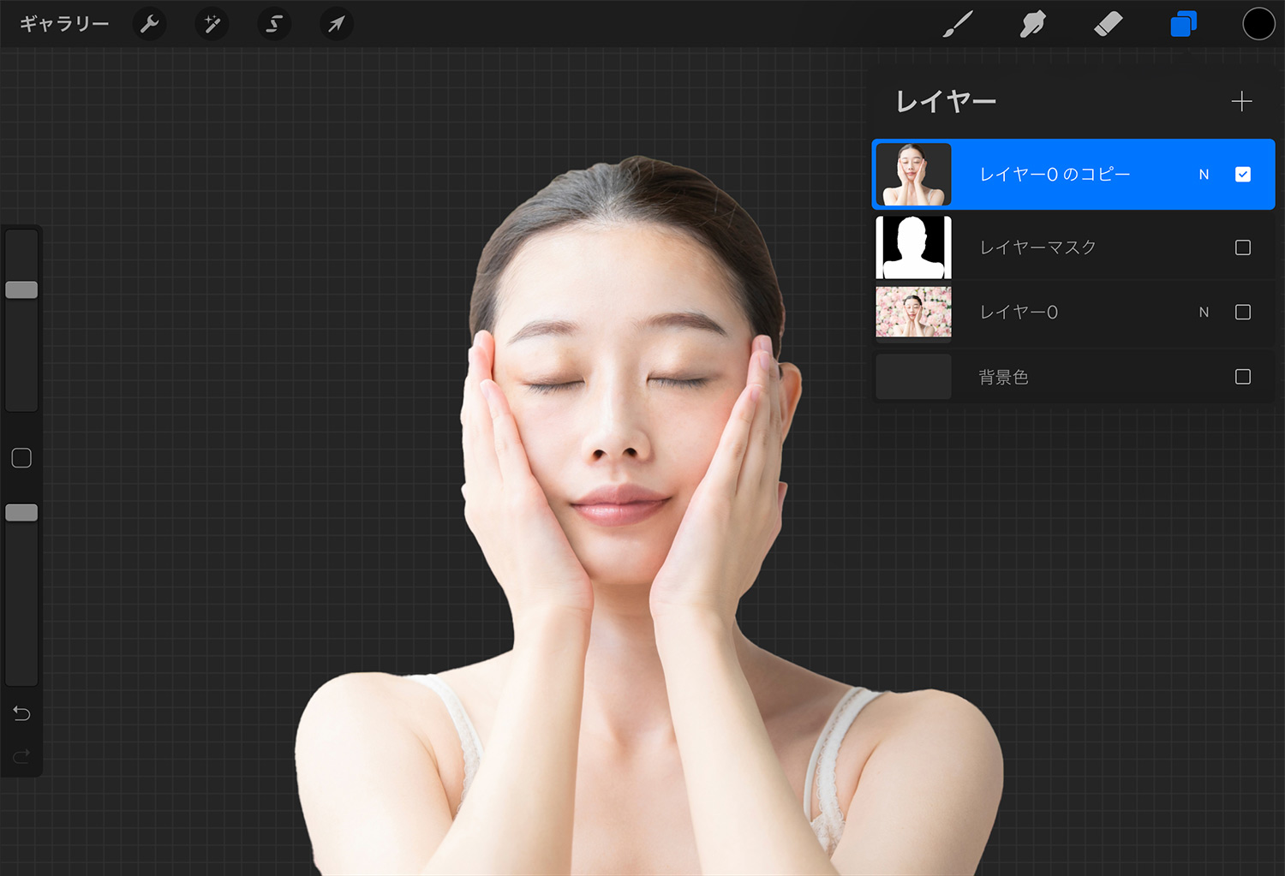The width and height of the screenshot is (1285, 876).
Task: Open blend mode N of レイヤー0 のコピー
Action: coord(1204,175)
